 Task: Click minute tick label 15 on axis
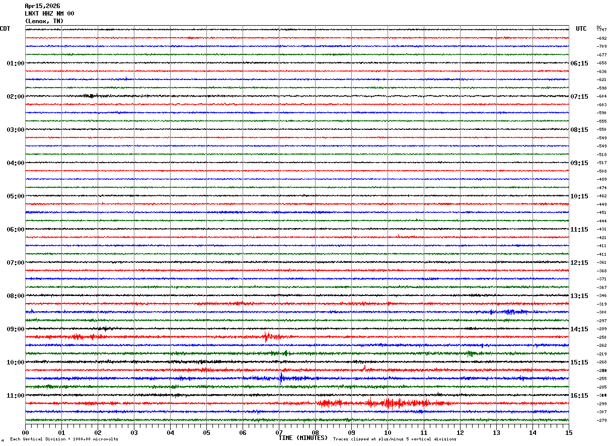coord(569,432)
